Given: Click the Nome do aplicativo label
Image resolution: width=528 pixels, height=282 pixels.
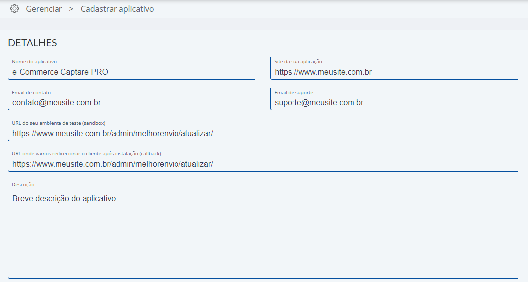Looking at the screenshot, I should point(34,62).
